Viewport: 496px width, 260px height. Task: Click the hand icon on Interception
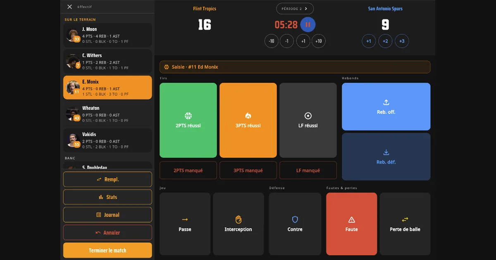pos(238,219)
